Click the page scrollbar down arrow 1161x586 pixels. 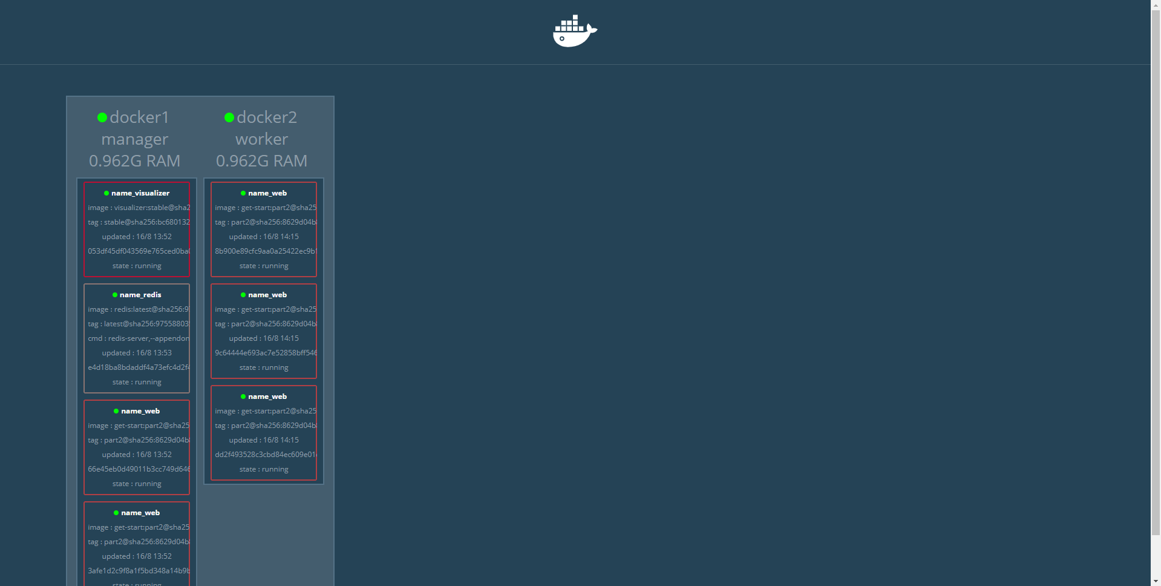[x=1156, y=581]
